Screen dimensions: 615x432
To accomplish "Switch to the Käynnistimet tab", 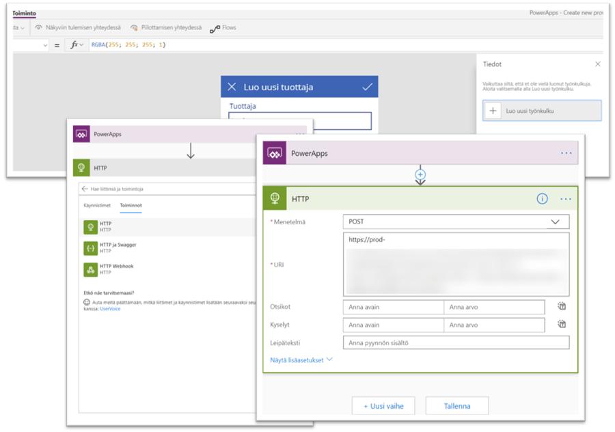I will [x=97, y=205].
